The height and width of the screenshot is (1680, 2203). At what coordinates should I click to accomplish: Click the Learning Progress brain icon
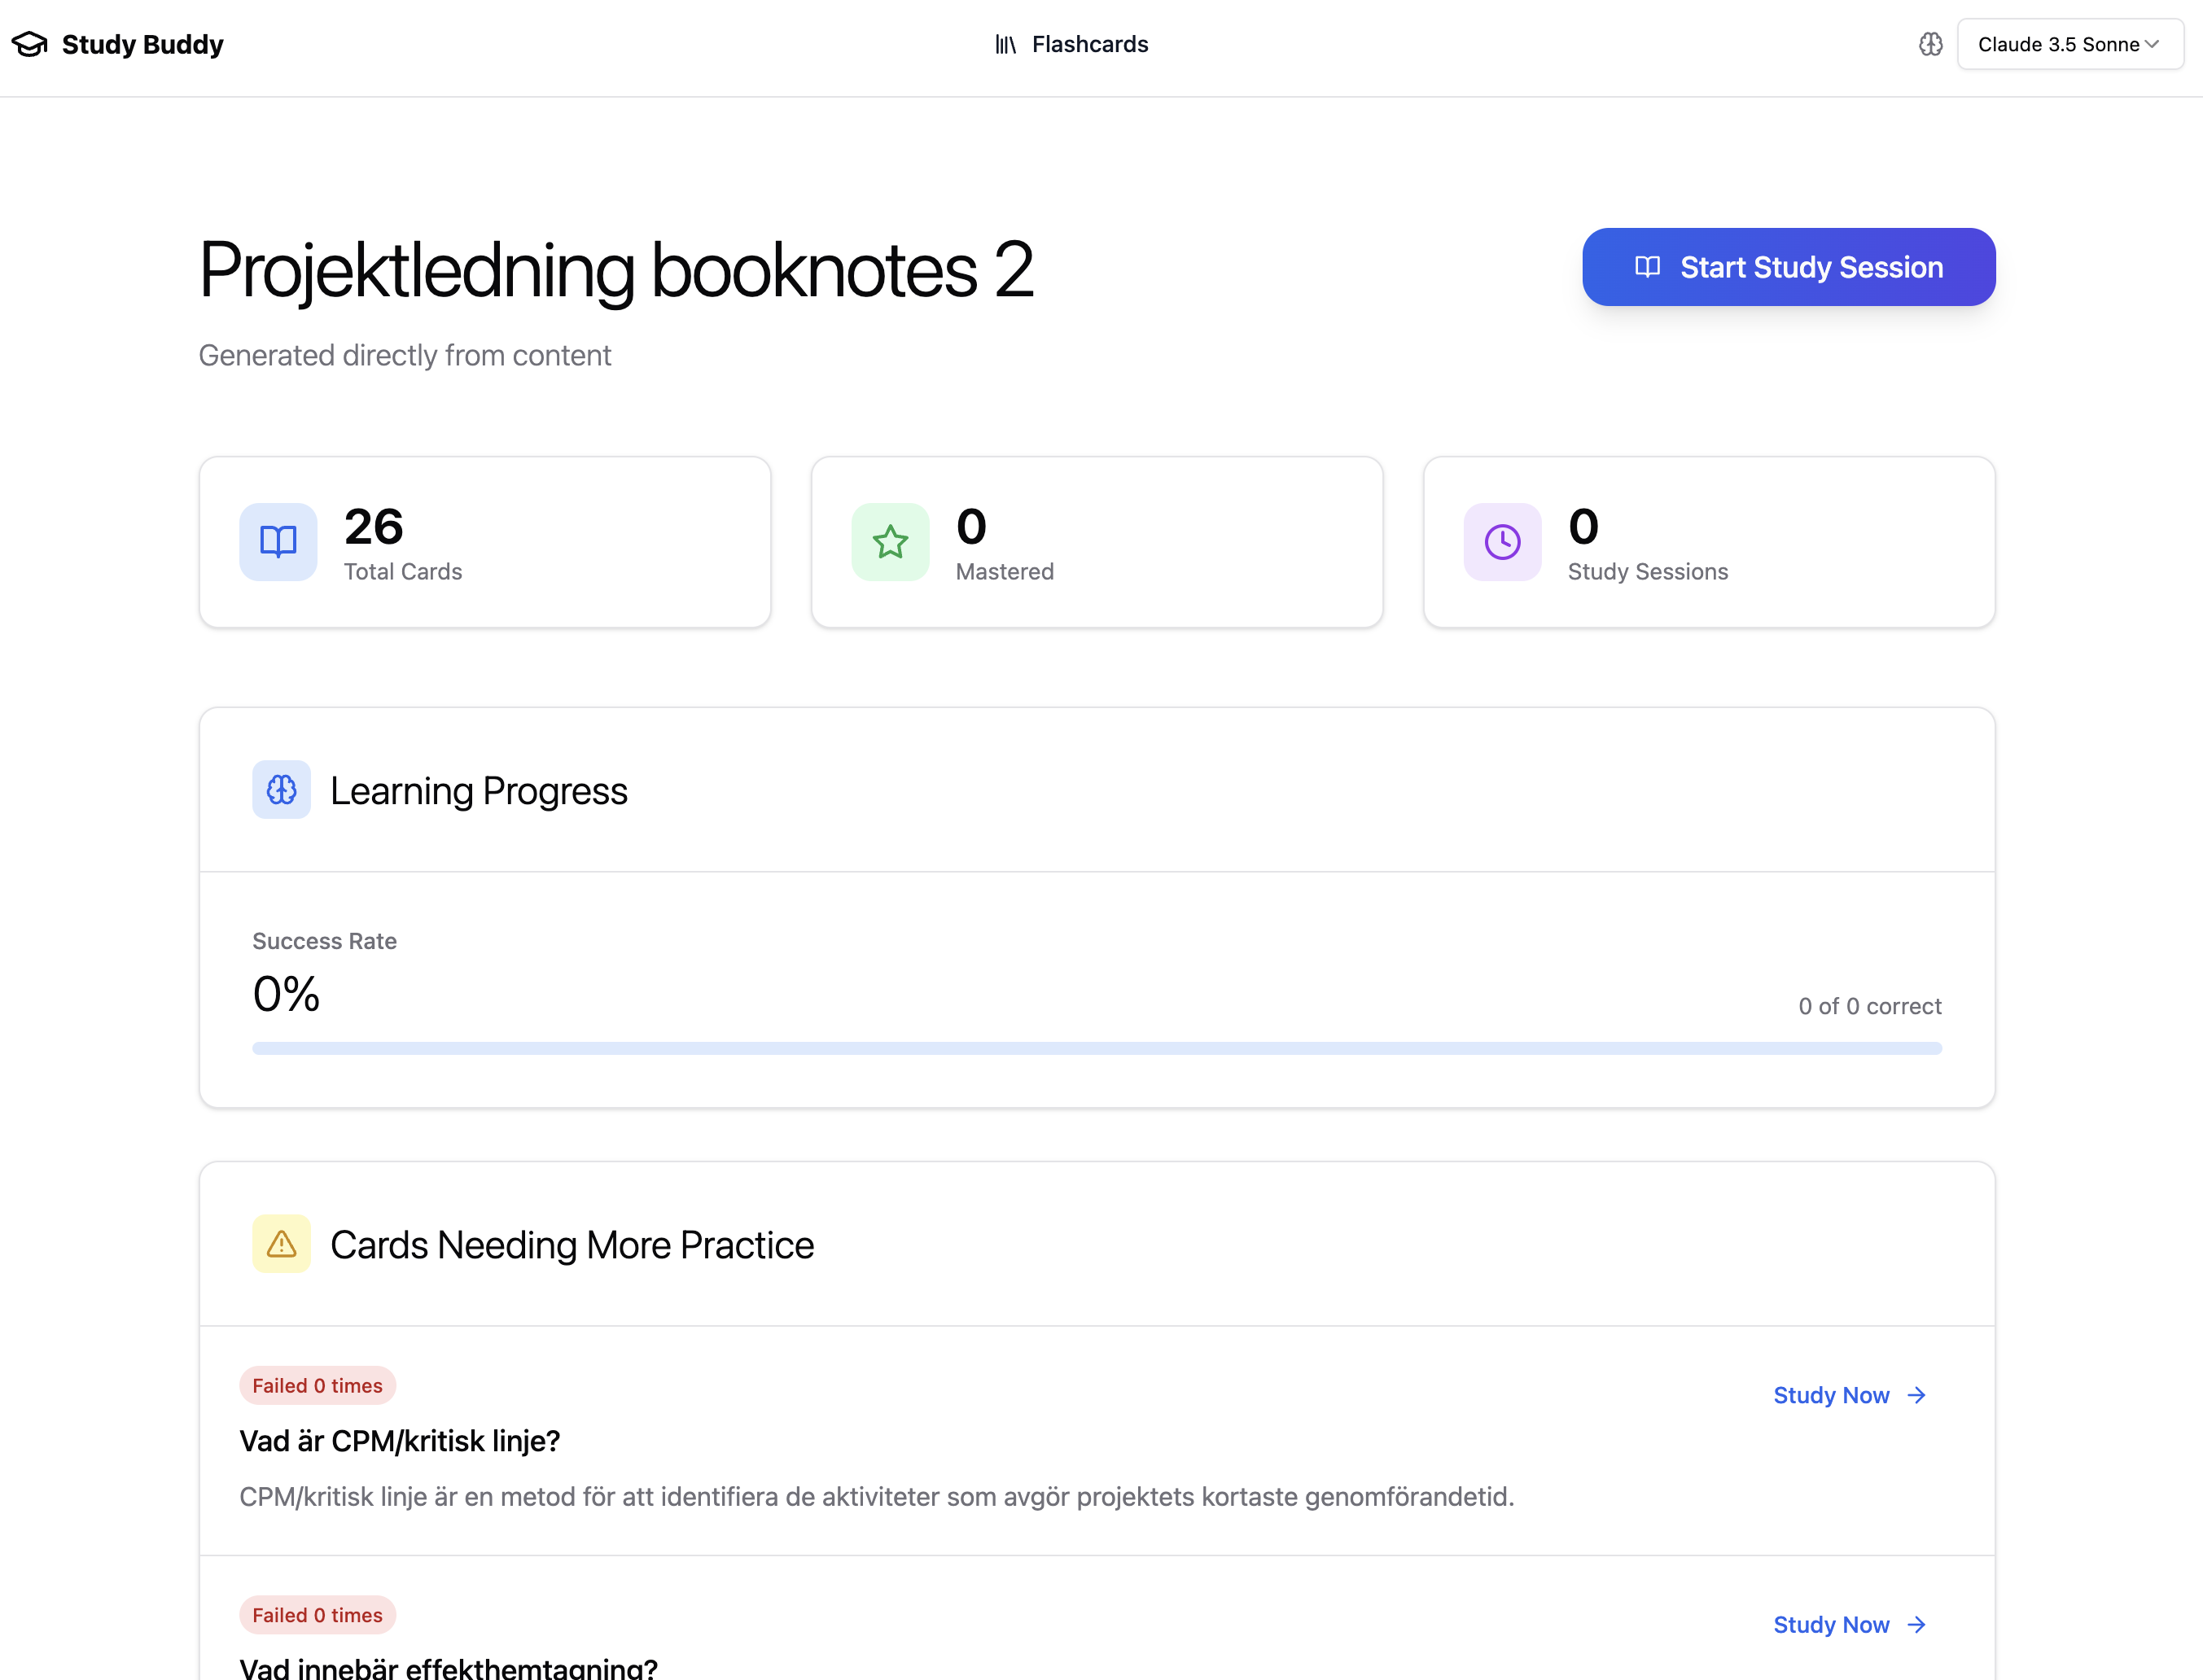point(281,790)
